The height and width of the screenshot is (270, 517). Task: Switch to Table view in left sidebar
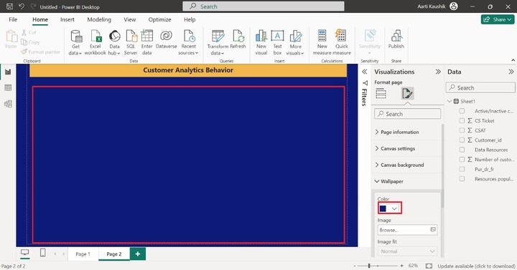click(8, 88)
